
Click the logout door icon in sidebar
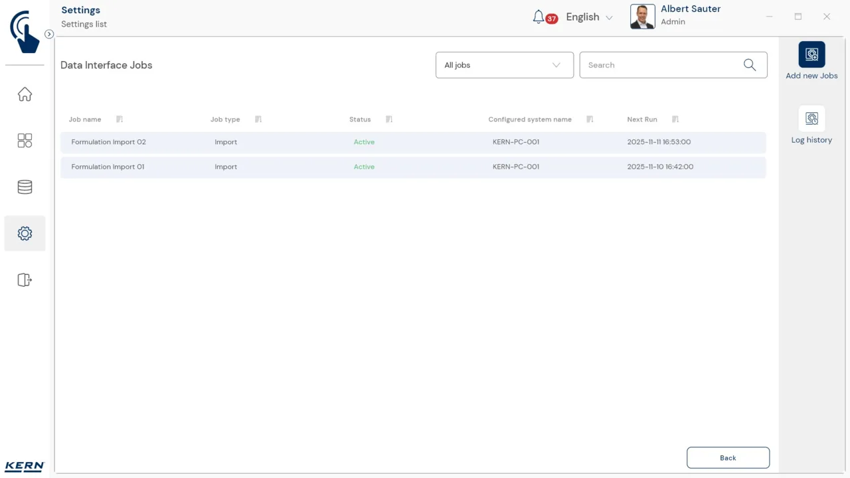tap(25, 280)
